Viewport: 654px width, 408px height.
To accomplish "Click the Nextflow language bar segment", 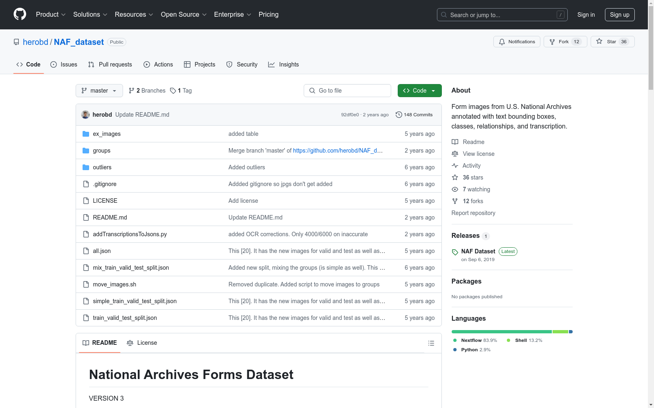I will point(502,332).
